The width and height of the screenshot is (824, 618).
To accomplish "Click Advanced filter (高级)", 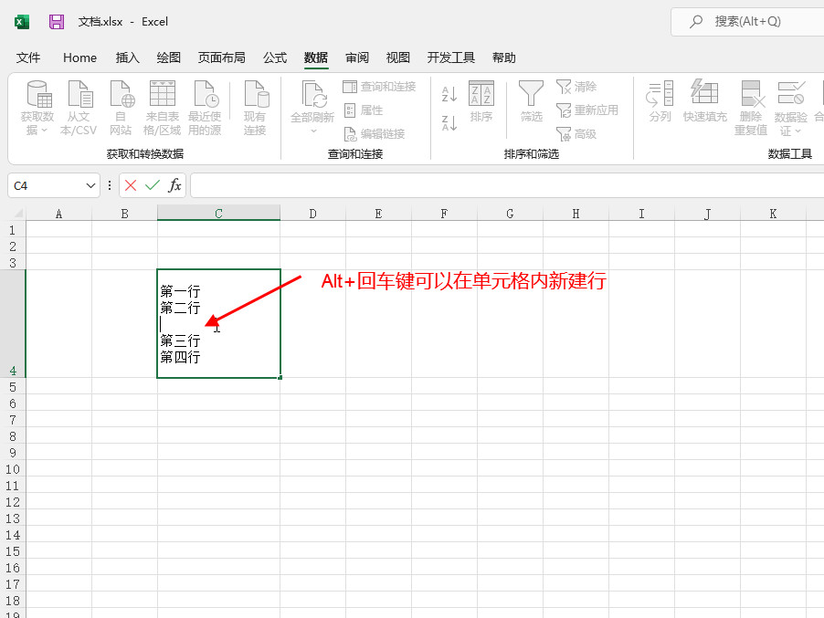I will pos(576,134).
